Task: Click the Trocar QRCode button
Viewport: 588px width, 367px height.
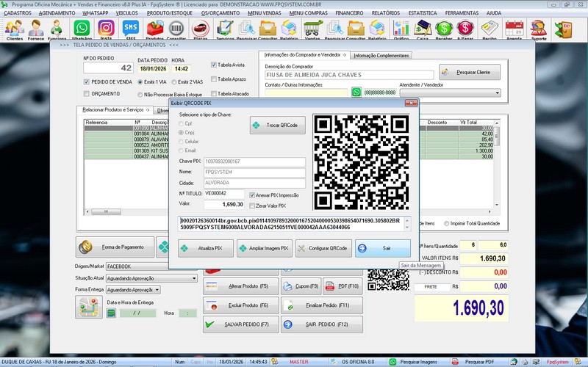Action: pyautogui.click(x=277, y=126)
